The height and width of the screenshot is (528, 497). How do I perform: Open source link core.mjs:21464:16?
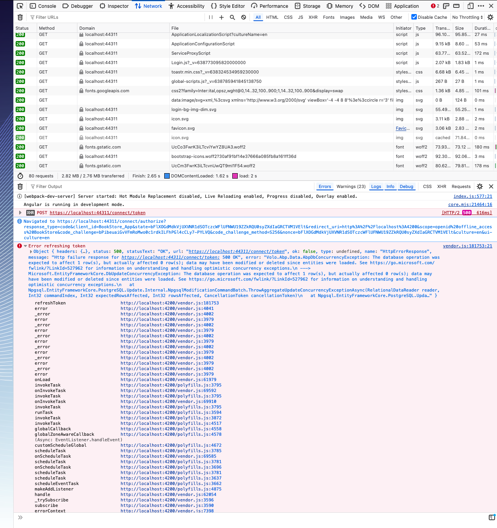click(470, 204)
